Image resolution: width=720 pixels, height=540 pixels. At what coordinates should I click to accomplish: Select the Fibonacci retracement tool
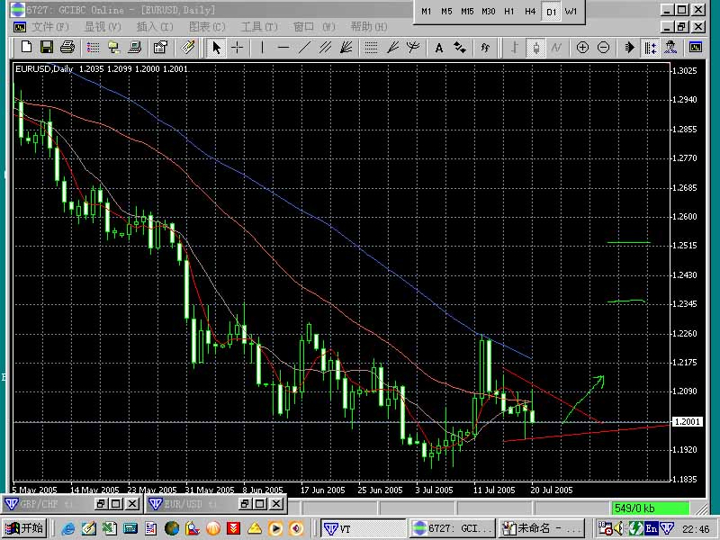click(371, 48)
